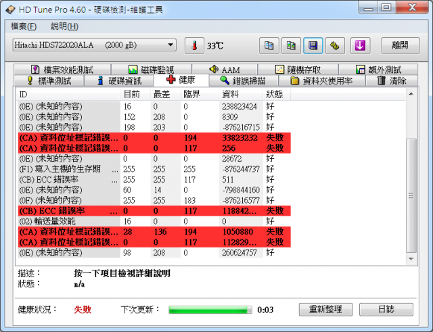Select the row with data -876216715
Image resolution: width=433 pixels, height=332 pixels.
154,128
